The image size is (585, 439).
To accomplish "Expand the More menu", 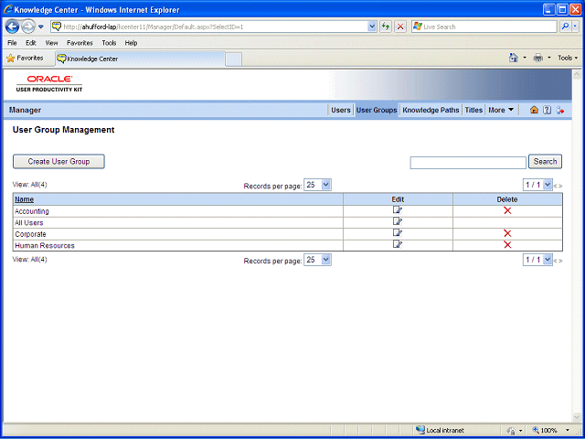I will [501, 110].
